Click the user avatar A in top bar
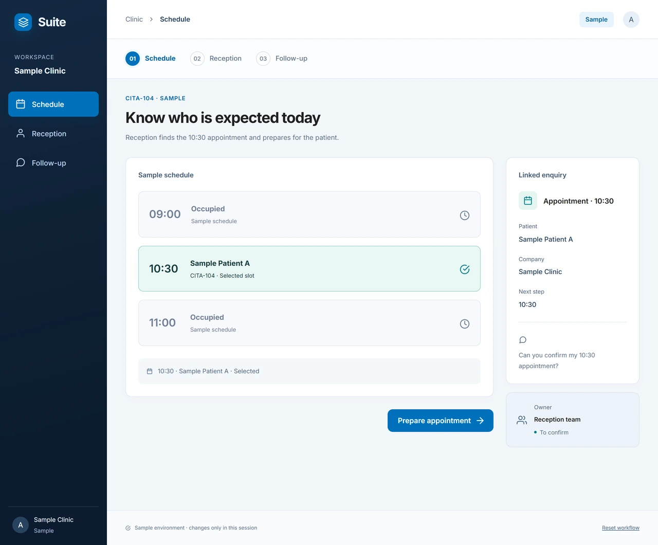The image size is (658, 545). pos(631,20)
